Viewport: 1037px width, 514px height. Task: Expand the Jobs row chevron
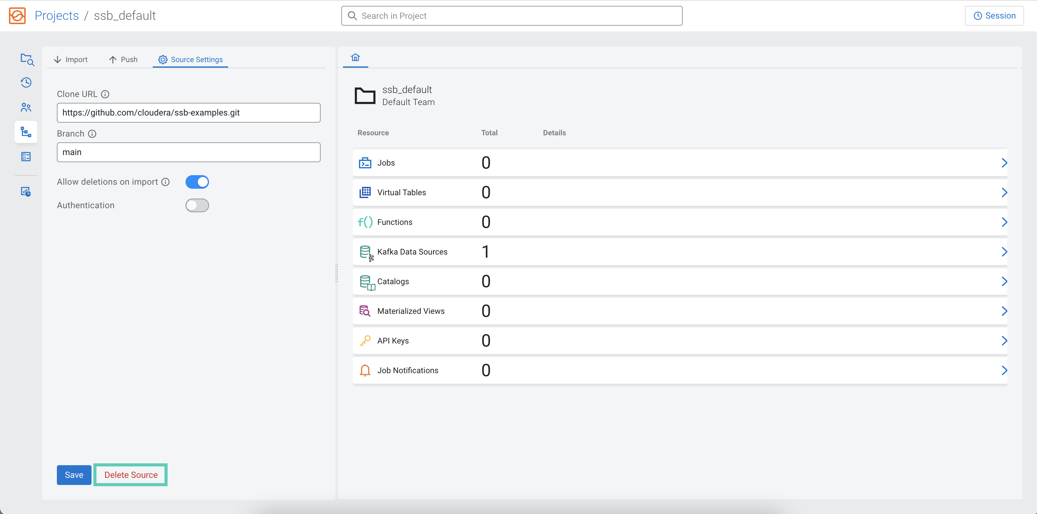[x=1004, y=163]
